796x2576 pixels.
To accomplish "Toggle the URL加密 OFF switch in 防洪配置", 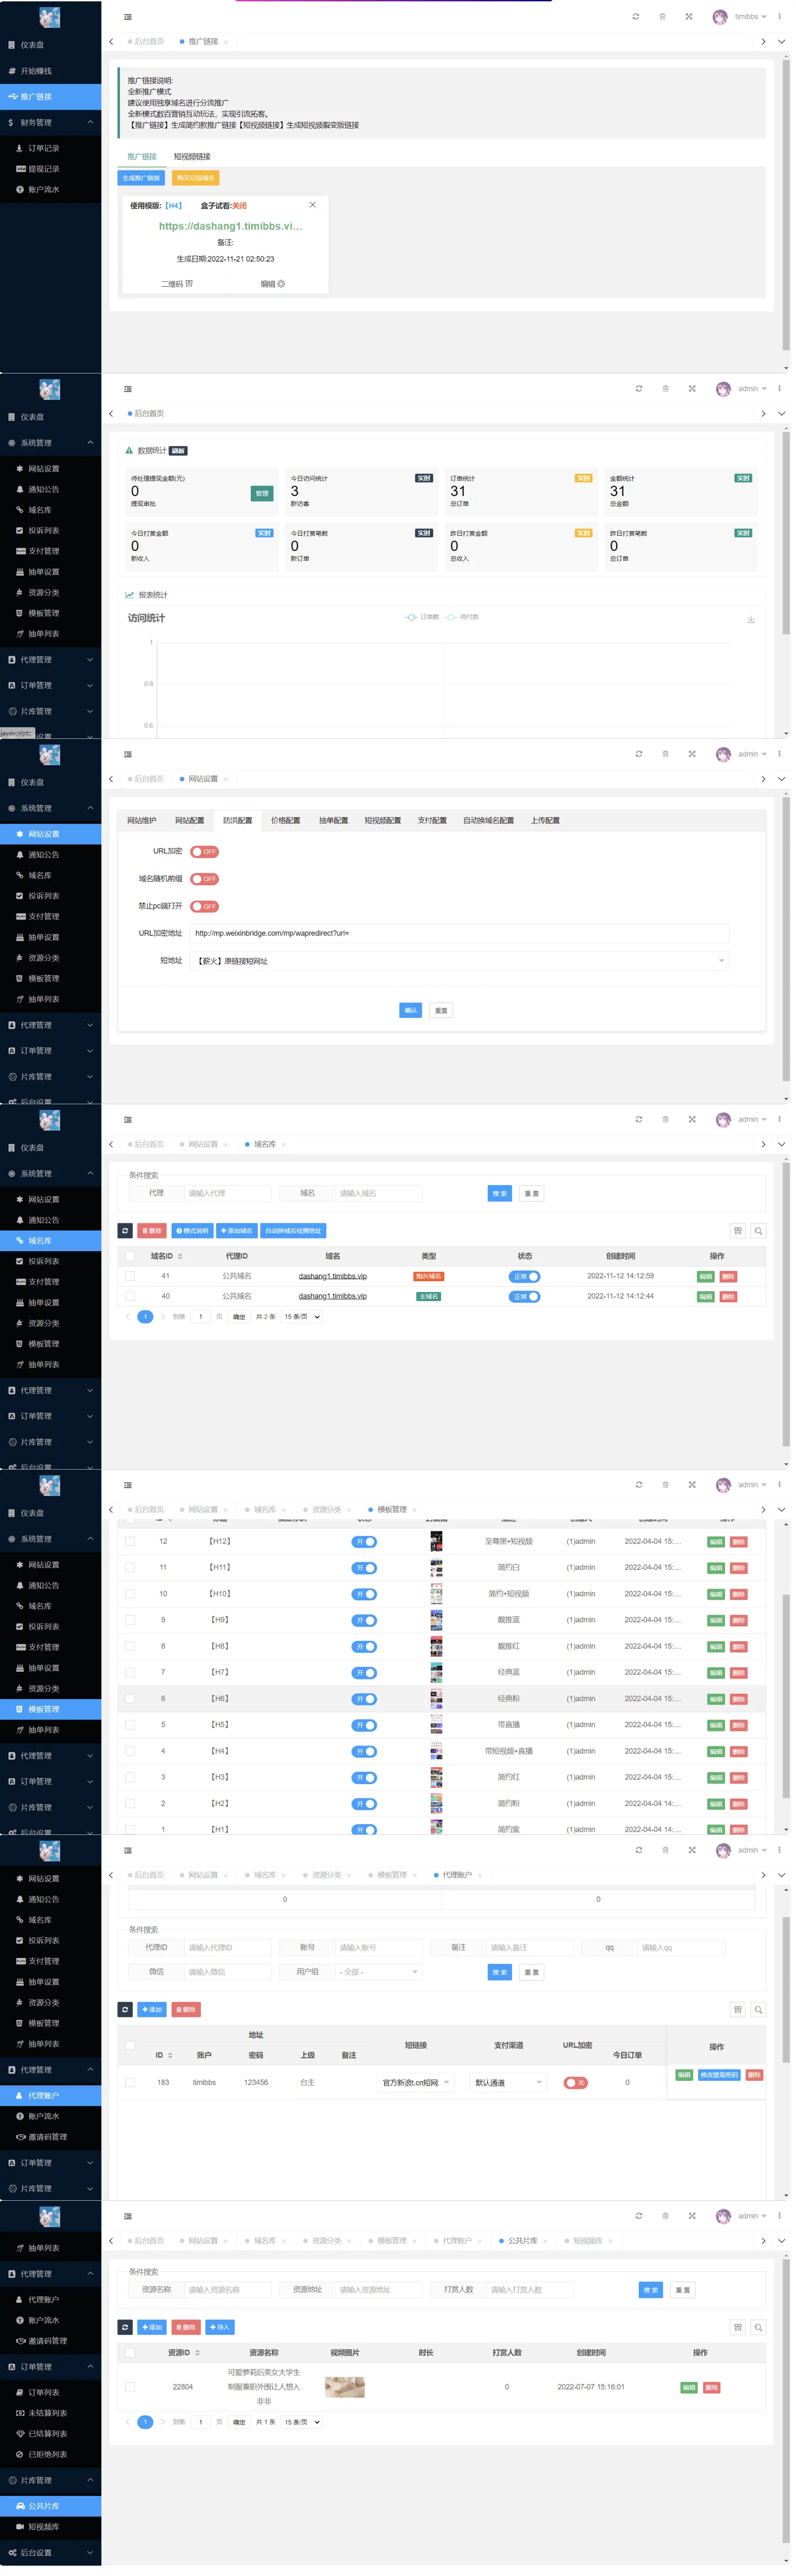I will click(204, 852).
